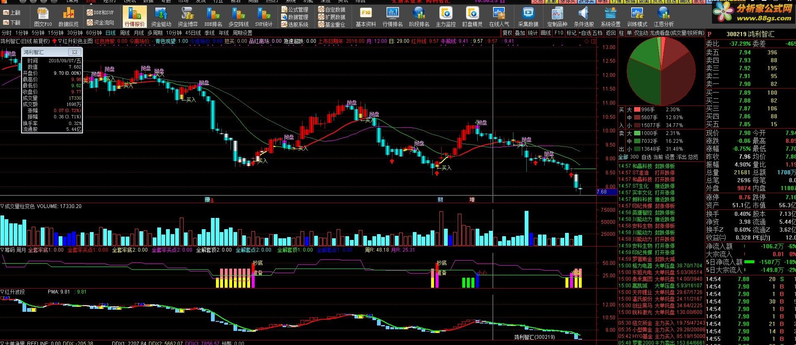Select the 月线 monthly period tab

coord(139,33)
